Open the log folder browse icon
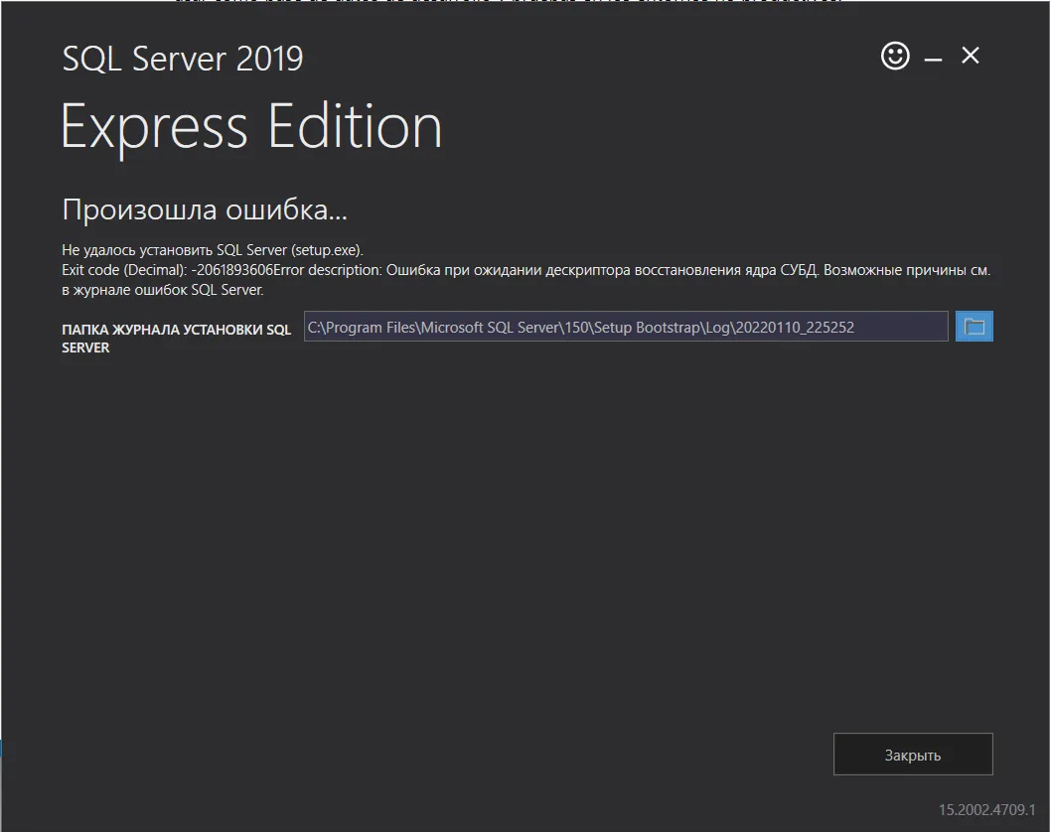Screen dimensions: 1050x832 [x=974, y=327]
